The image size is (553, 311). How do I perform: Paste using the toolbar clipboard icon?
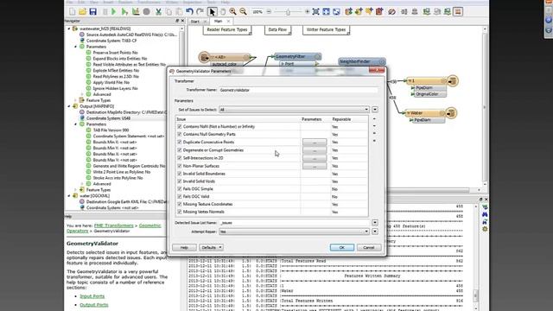pos(179,11)
